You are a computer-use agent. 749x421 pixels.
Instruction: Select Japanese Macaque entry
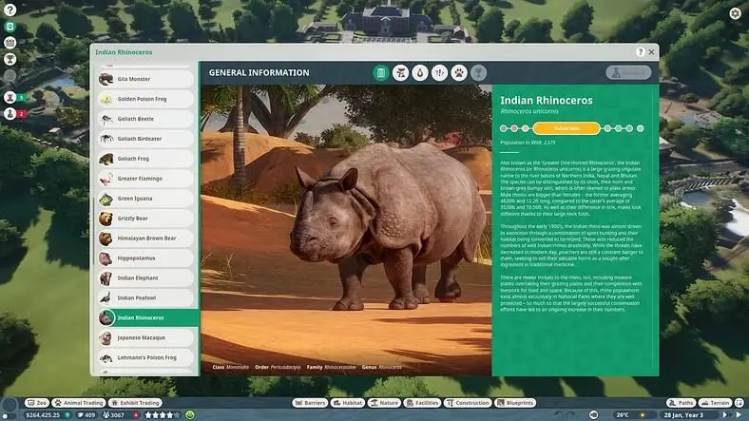click(145, 337)
